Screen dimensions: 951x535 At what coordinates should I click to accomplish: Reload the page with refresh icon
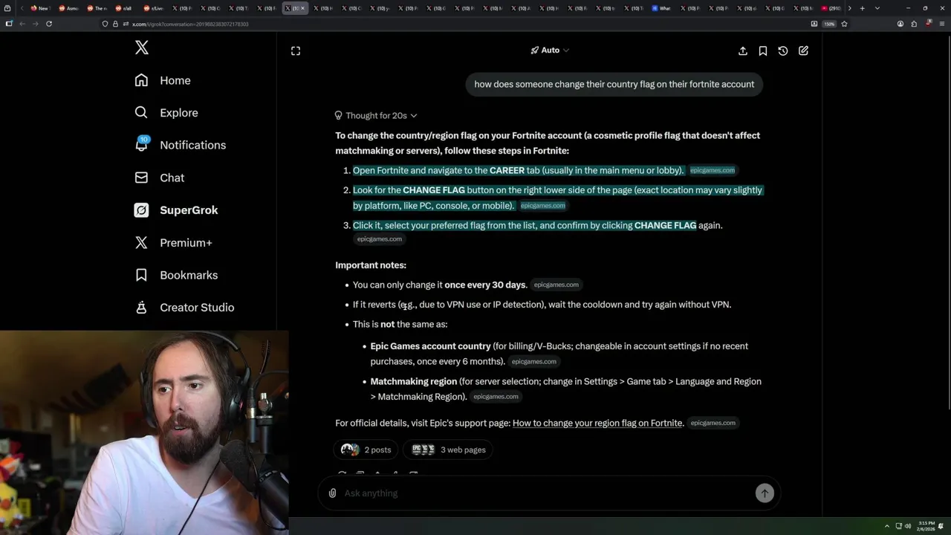click(49, 24)
